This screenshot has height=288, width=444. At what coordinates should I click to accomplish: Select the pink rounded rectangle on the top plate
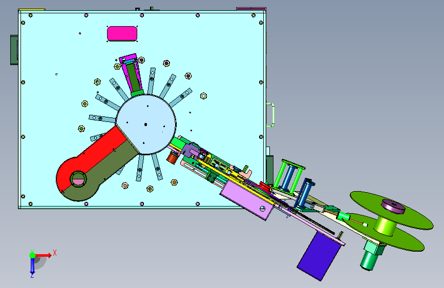122,33
